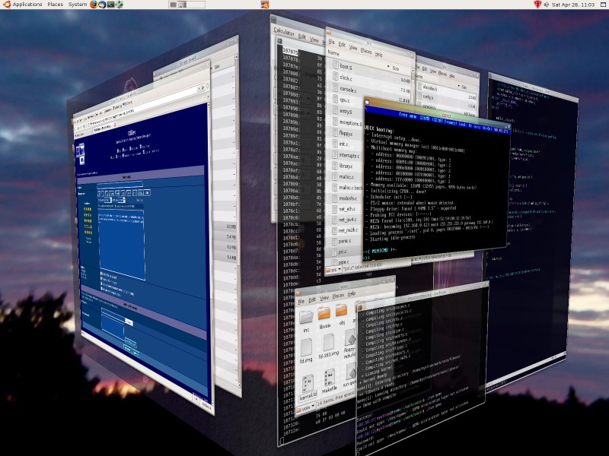Click the Size column header in src window
This screenshot has height=456, width=609.
(x=395, y=68)
